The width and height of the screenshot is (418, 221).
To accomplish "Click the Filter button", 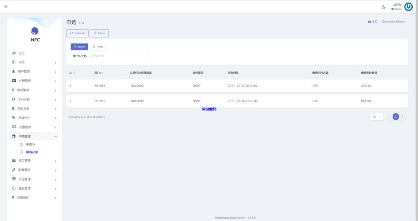I will click(x=99, y=33).
